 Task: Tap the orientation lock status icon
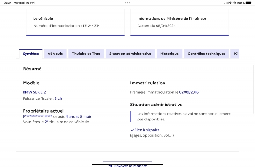pos(235,3)
